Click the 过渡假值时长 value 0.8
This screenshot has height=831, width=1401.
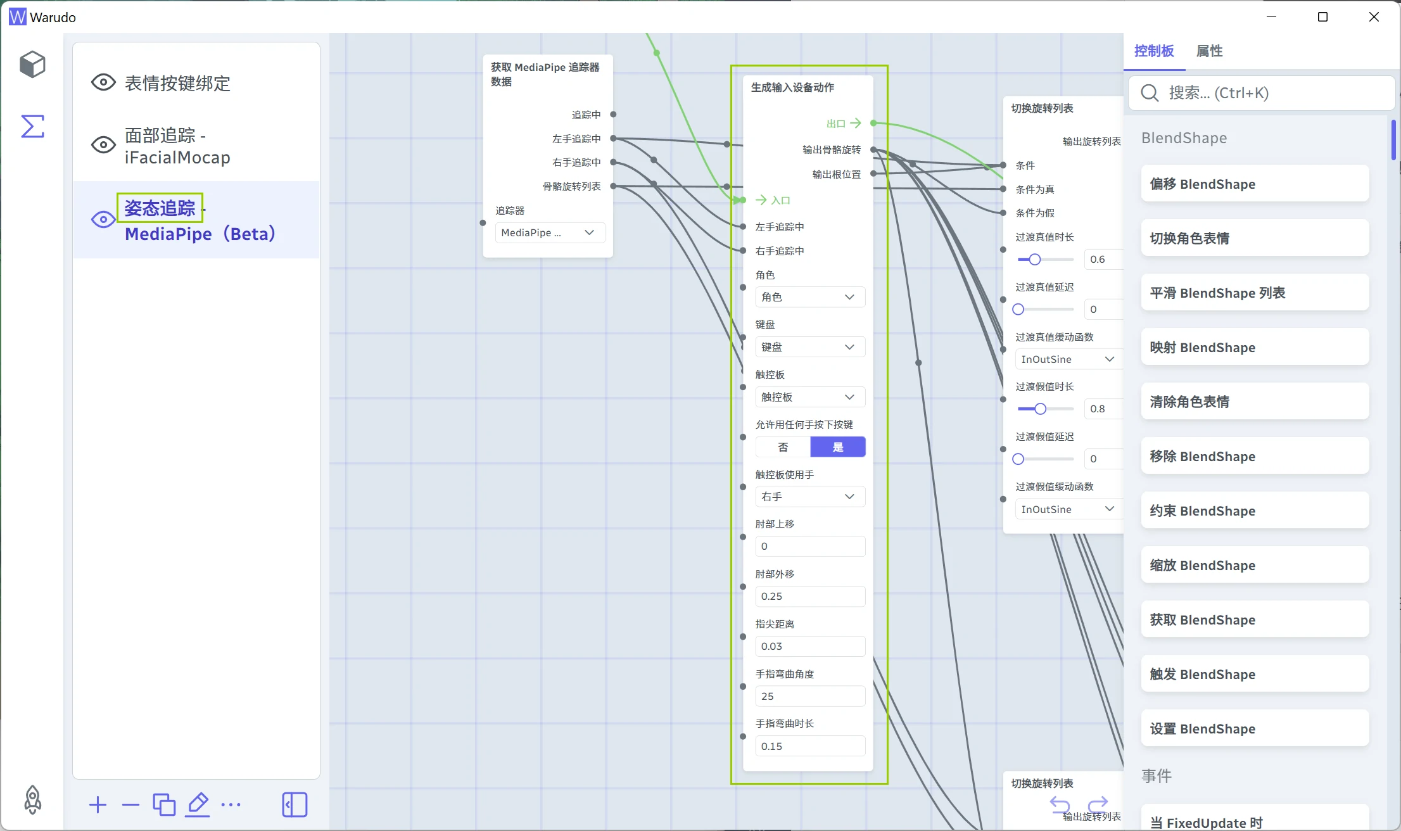coord(1103,409)
